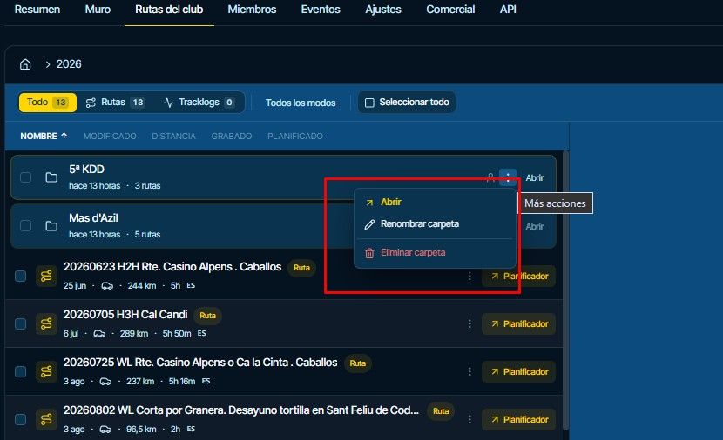
Task: Click the 5ª KDD folder name
Action: tap(87, 169)
